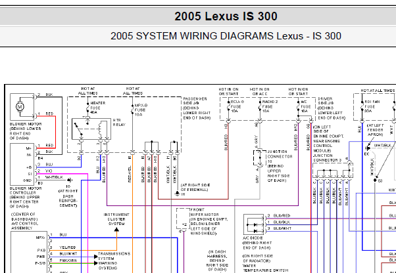Click the 'HTR RELAY' label
Viewport: 396px width, 273px height.
click(x=119, y=123)
